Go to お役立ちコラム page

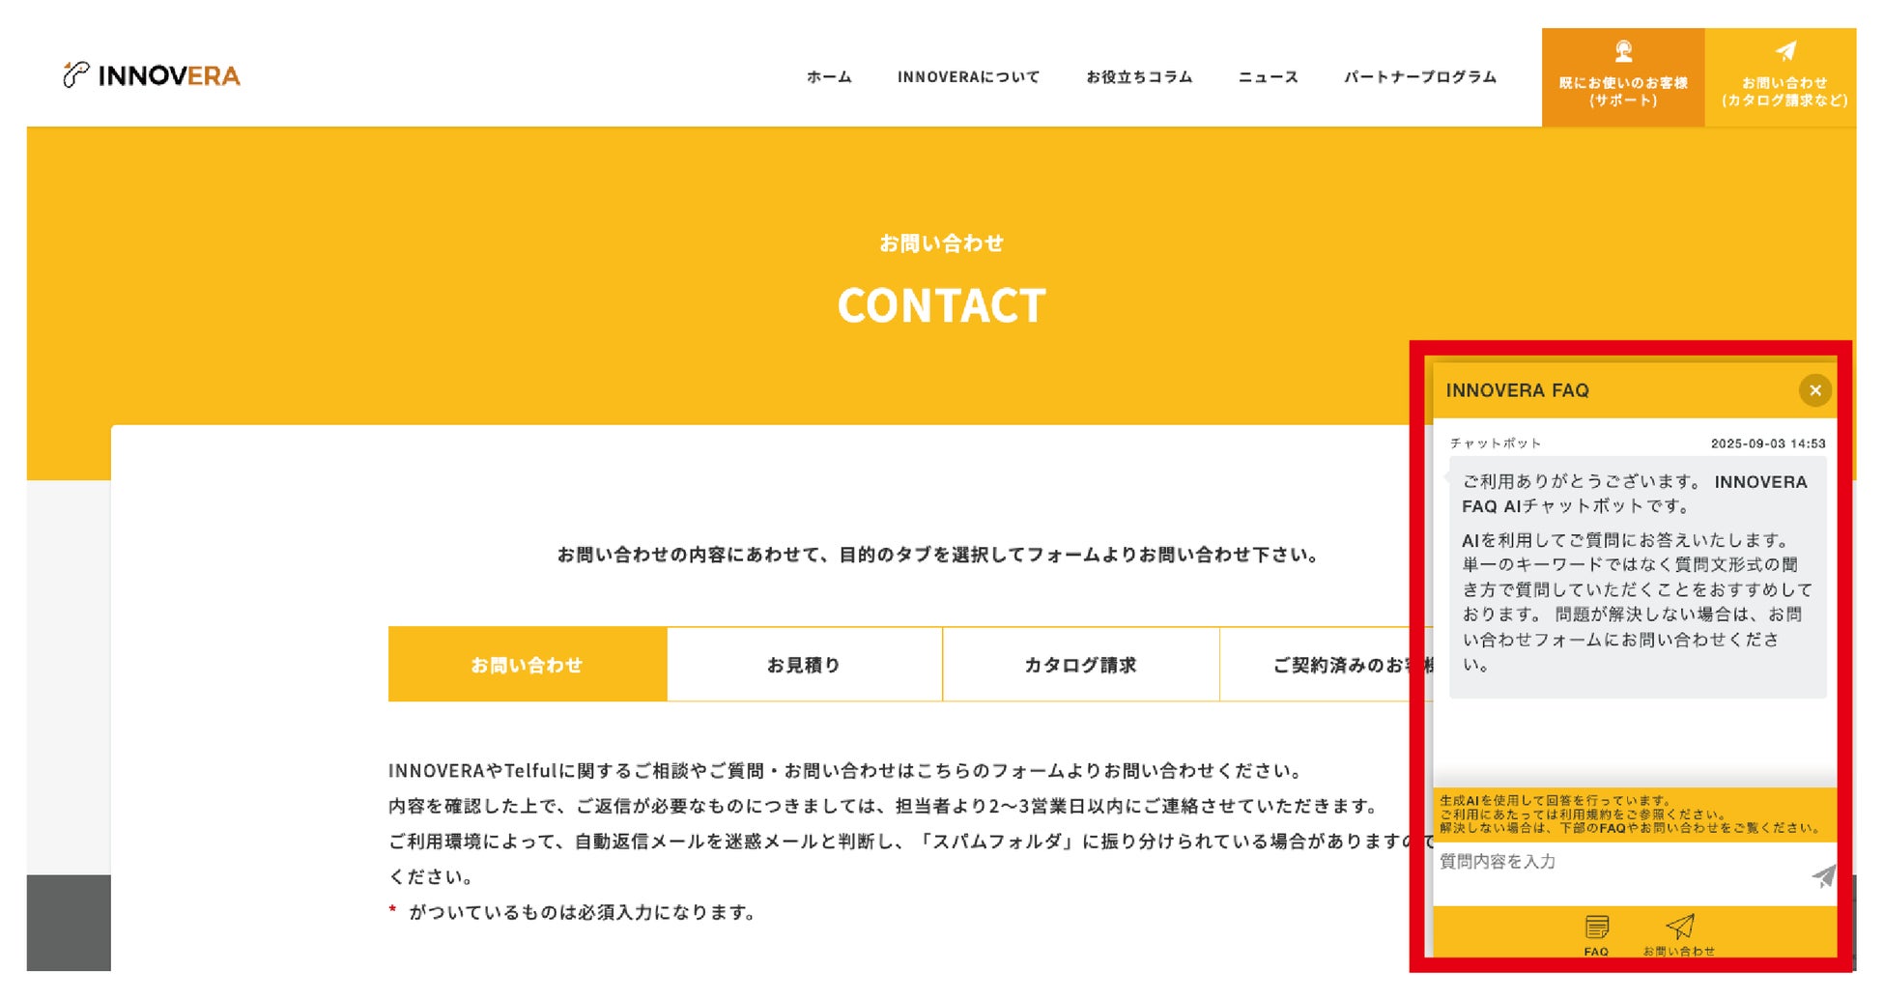pyautogui.click(x=1139, y=77)
